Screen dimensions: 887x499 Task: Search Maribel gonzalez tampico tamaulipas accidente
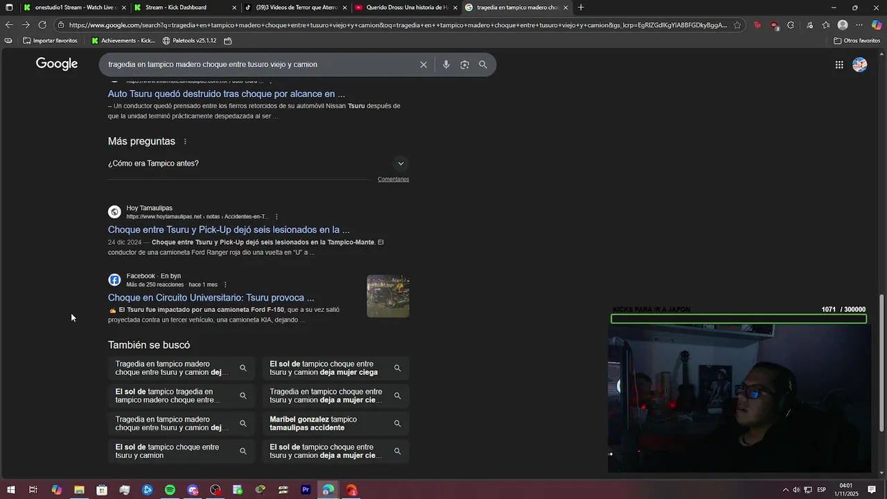click(x=335, y=423)
